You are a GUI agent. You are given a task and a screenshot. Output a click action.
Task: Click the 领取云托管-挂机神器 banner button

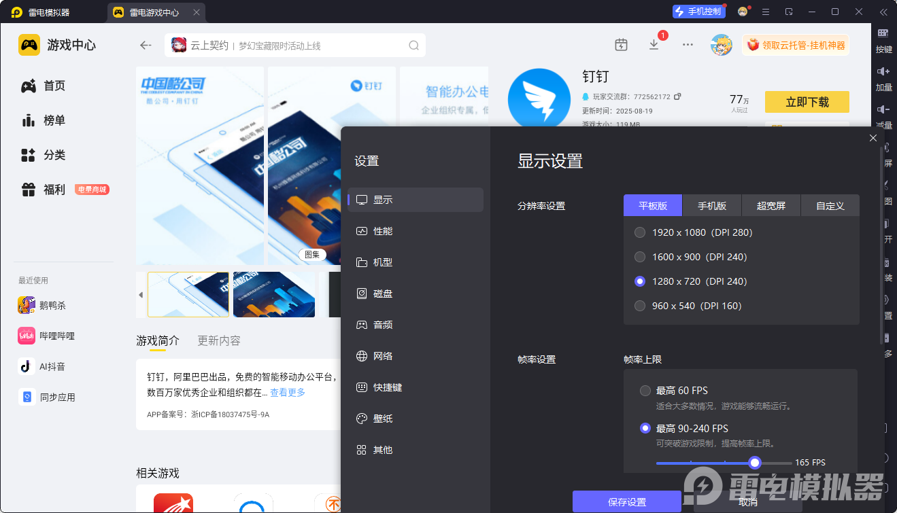796,45
